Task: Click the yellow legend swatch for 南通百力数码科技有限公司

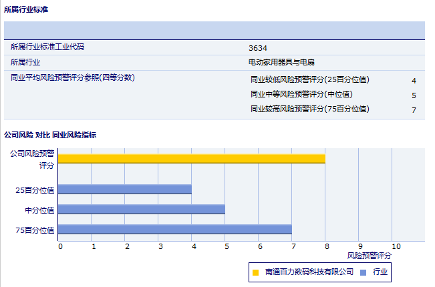Action: (x=256, y=272)
